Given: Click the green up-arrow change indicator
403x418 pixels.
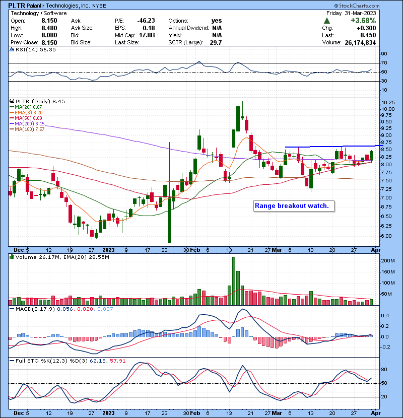Looking at the screenshot, I should 327,21.
